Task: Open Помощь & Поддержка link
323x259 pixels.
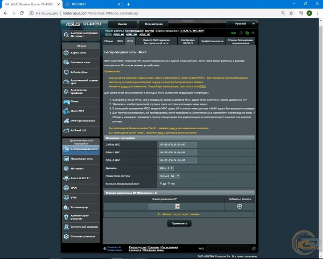Action: point(114,249)
